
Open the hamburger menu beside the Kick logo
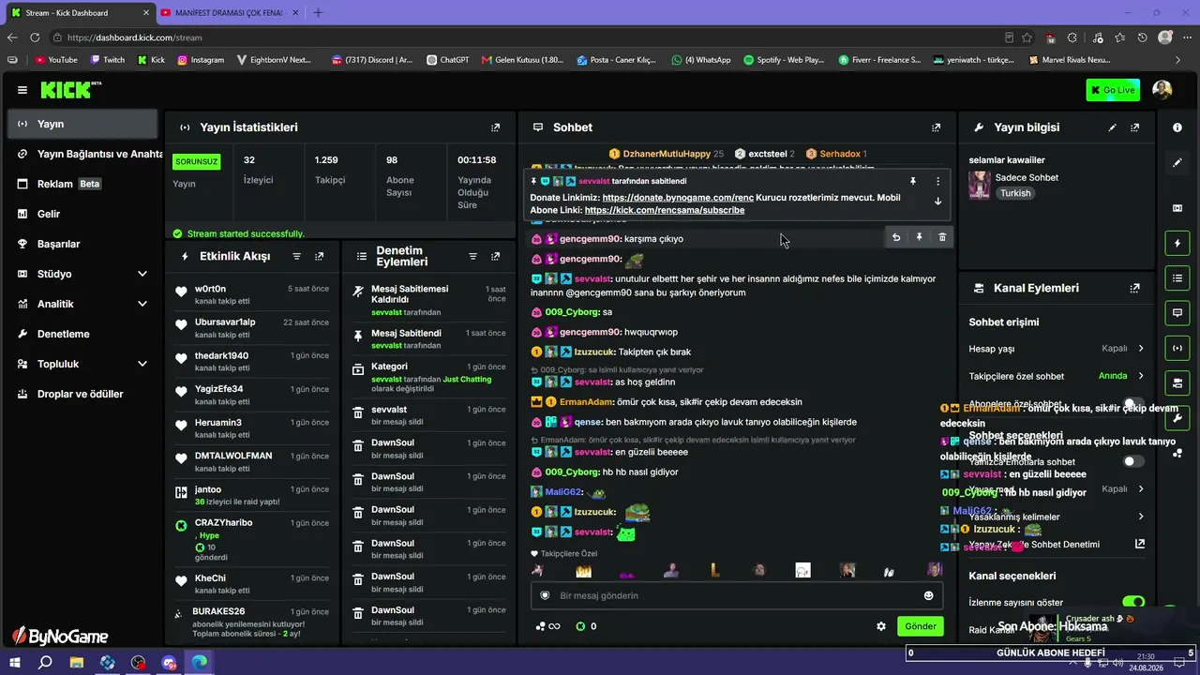click(22, 90)
